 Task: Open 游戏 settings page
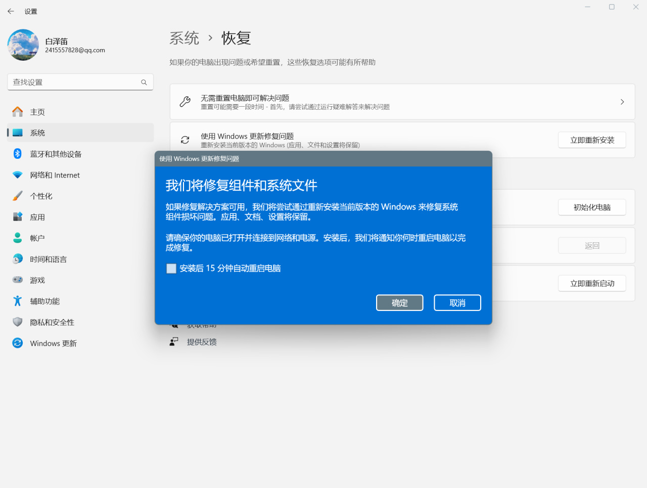click(80, 280)
